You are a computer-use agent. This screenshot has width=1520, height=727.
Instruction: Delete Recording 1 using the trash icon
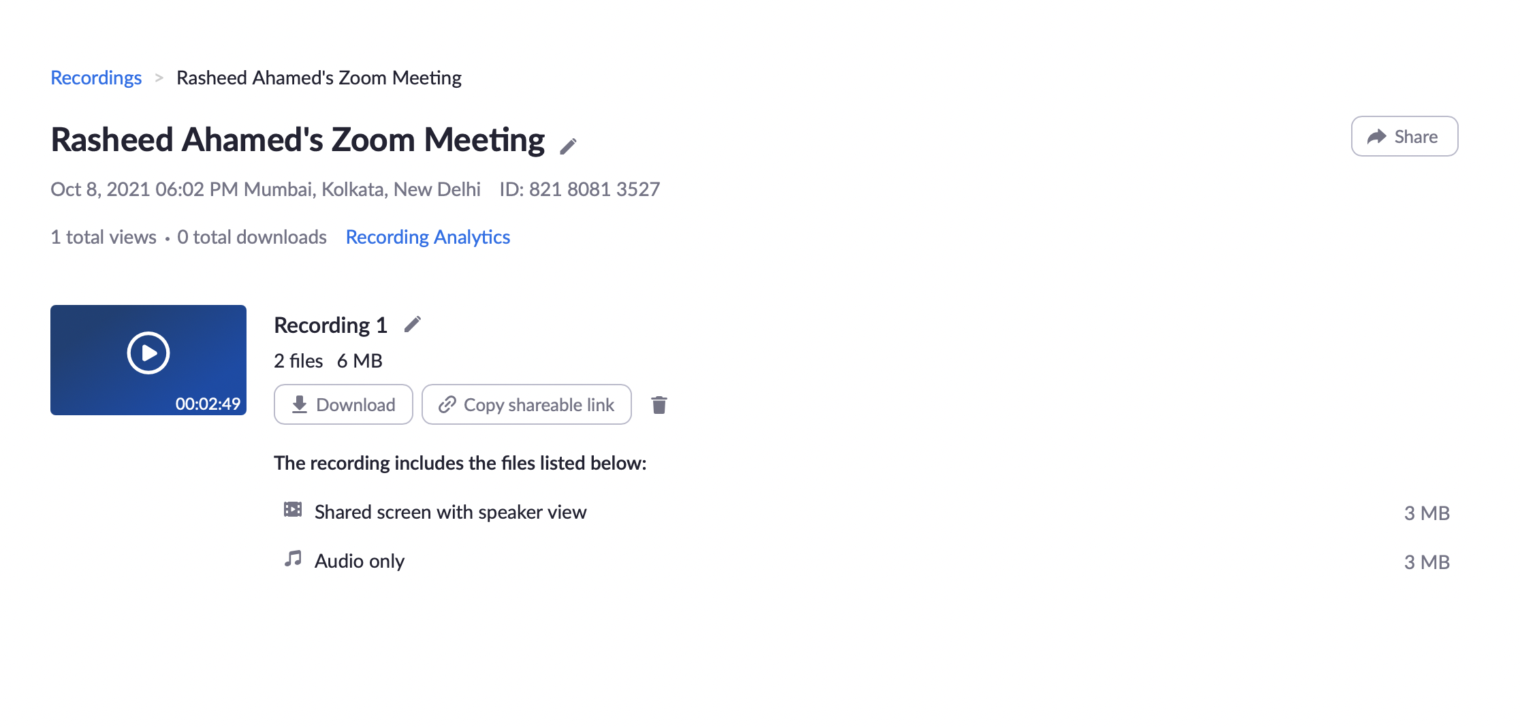coord(658,404)
